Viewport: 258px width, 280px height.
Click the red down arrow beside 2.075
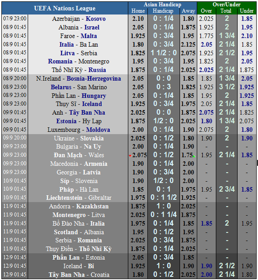(130, 156)
